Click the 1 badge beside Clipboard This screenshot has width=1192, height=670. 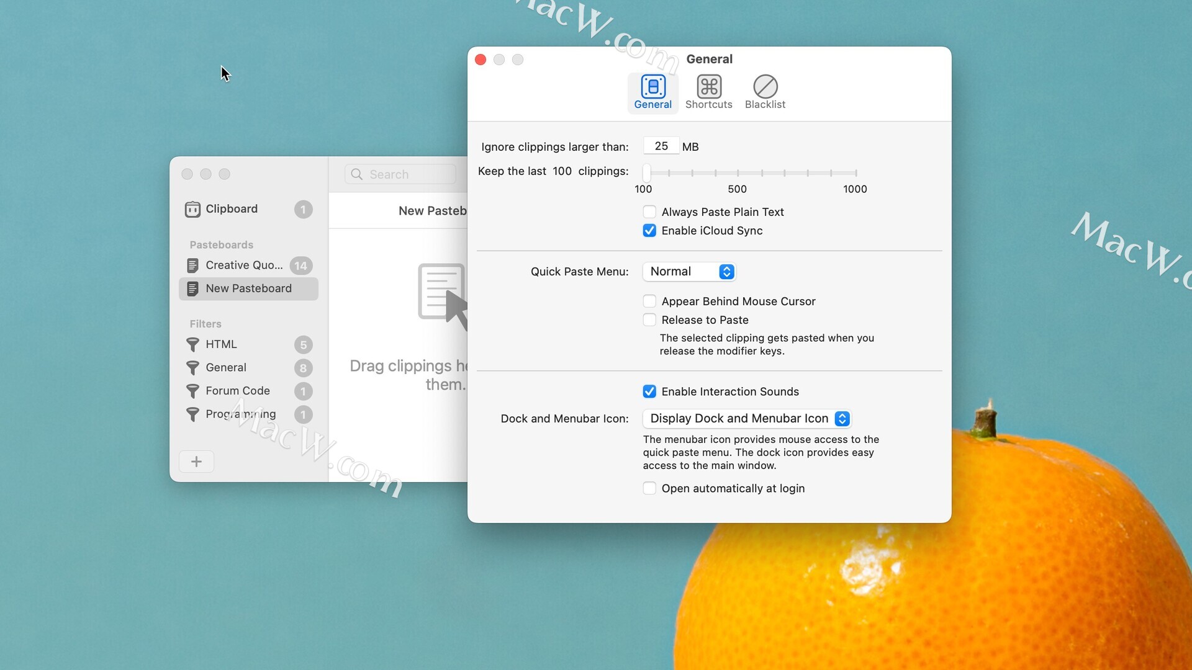tap(303, 210)
